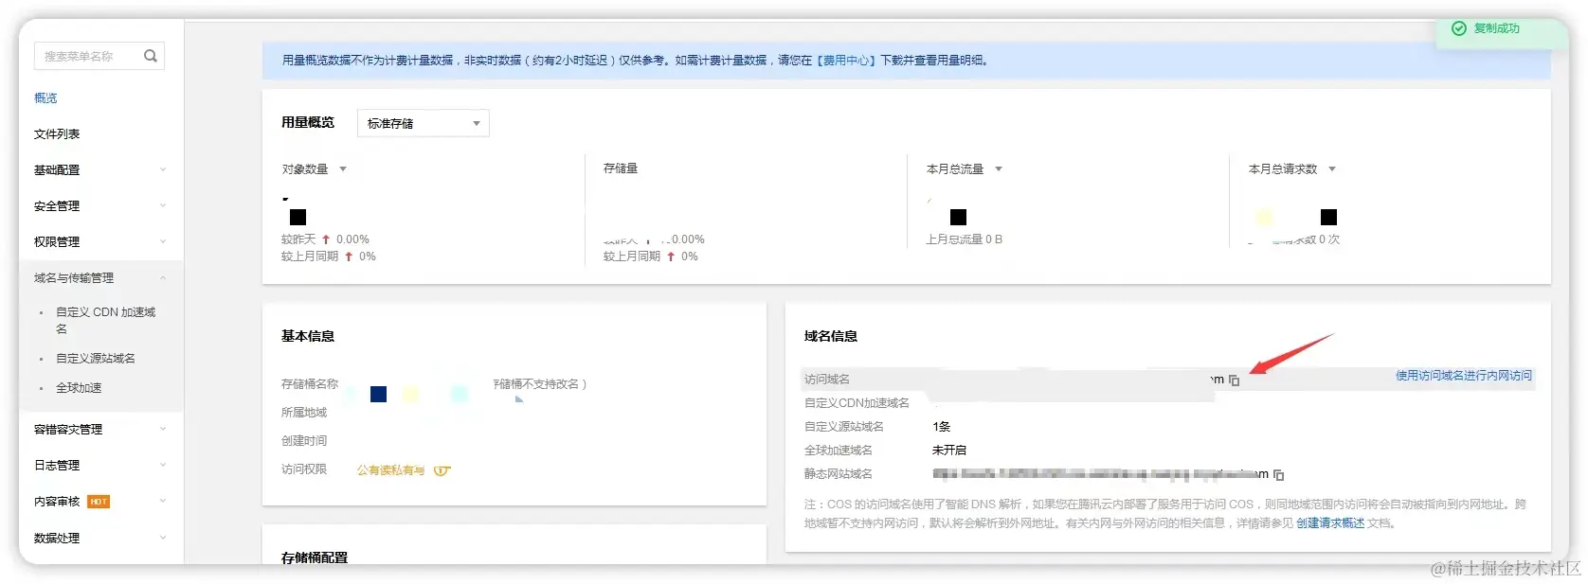Open the 标准存储 storage class dropdown

pos(423,123)
